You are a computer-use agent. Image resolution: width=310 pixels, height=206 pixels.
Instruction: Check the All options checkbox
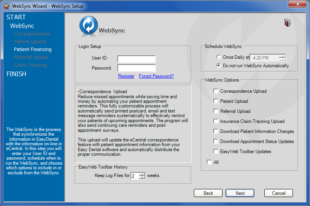pyautogui.click(x=209, y=162)
